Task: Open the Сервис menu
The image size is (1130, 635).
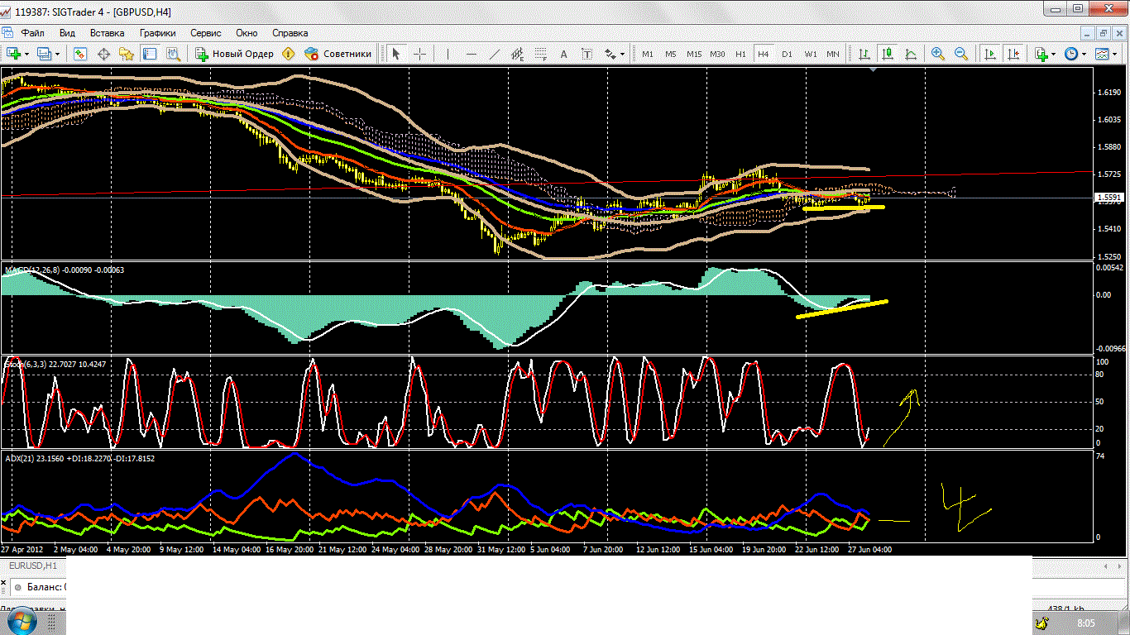Action: 205,33
